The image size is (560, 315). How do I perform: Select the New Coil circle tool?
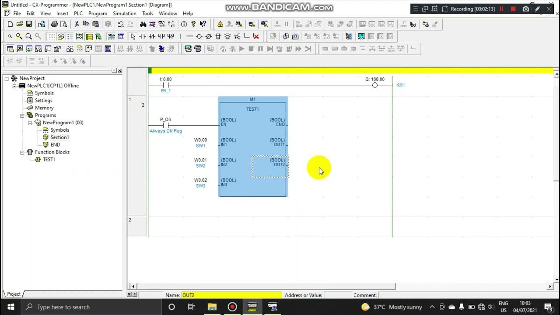pos(199,36)
